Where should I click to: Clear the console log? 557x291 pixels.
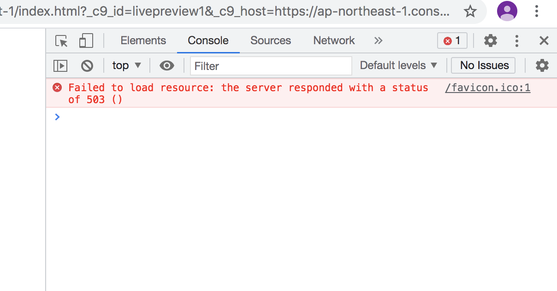click(x=87, y=66)
